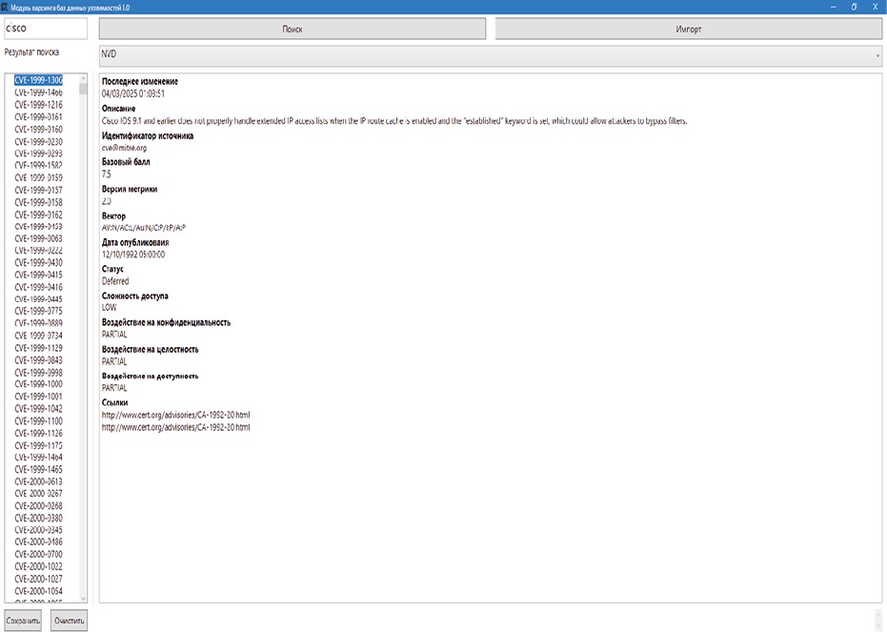Click the CVE-2000-0700 row

[38, 554]
